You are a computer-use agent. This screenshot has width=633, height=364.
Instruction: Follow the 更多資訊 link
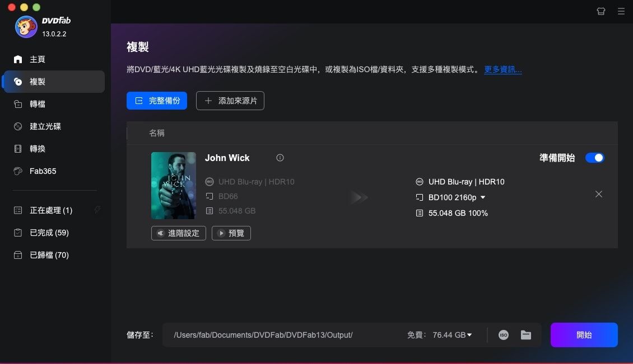point(502,69)
